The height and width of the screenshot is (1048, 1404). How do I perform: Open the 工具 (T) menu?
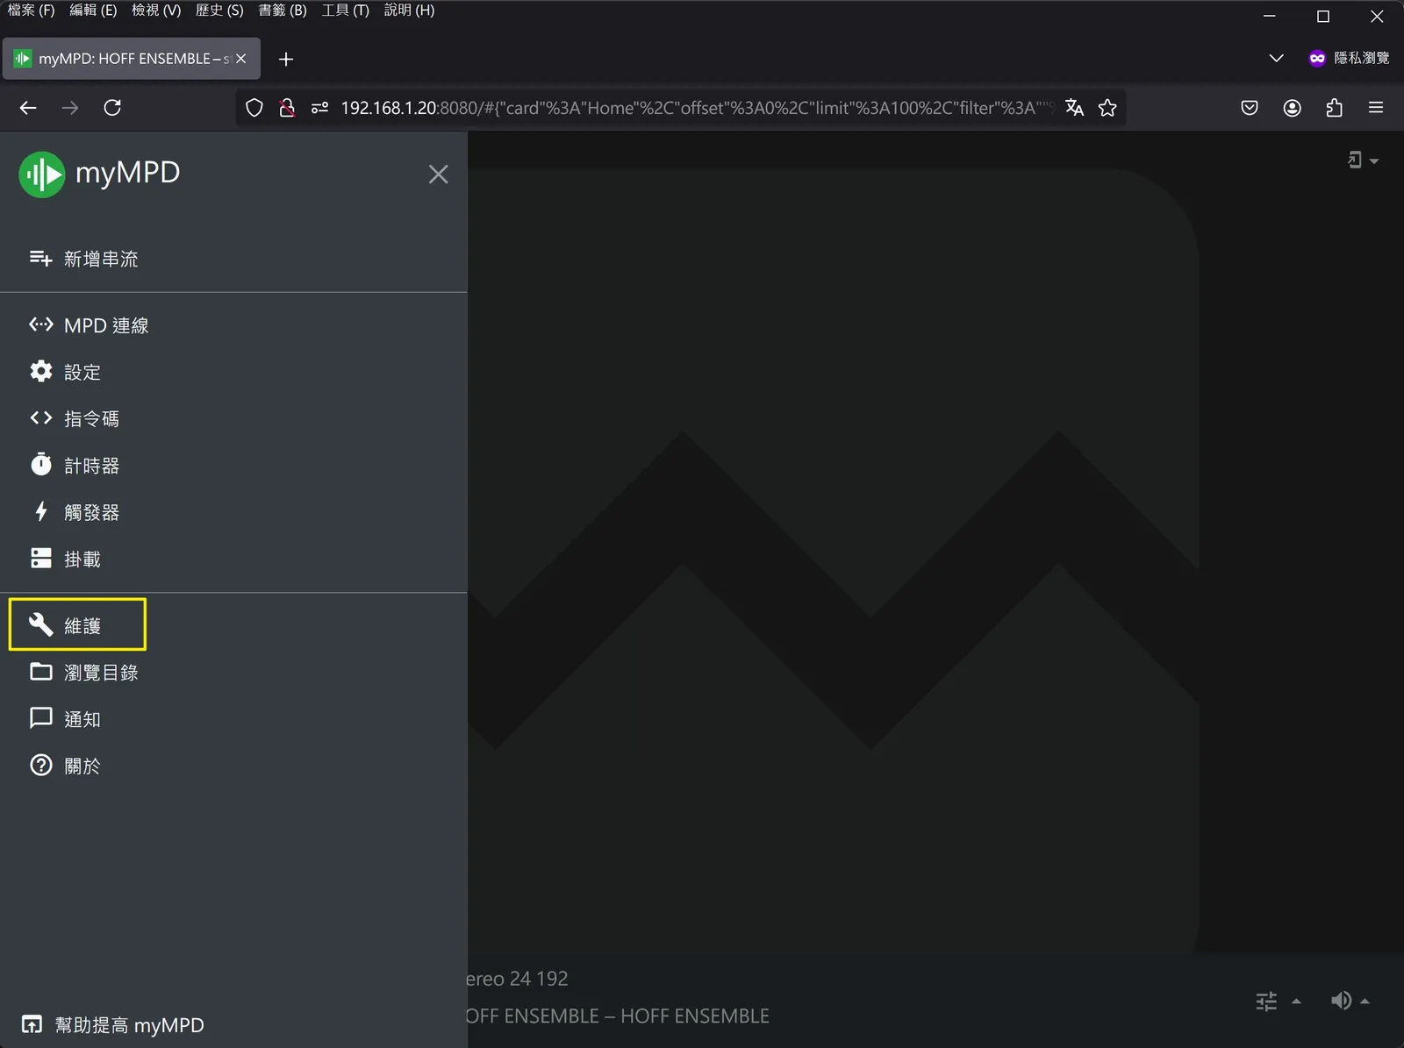tap(345, 11)
